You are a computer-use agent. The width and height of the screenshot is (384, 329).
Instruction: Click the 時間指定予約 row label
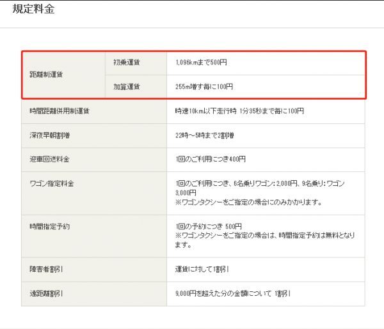coord(51,226)
